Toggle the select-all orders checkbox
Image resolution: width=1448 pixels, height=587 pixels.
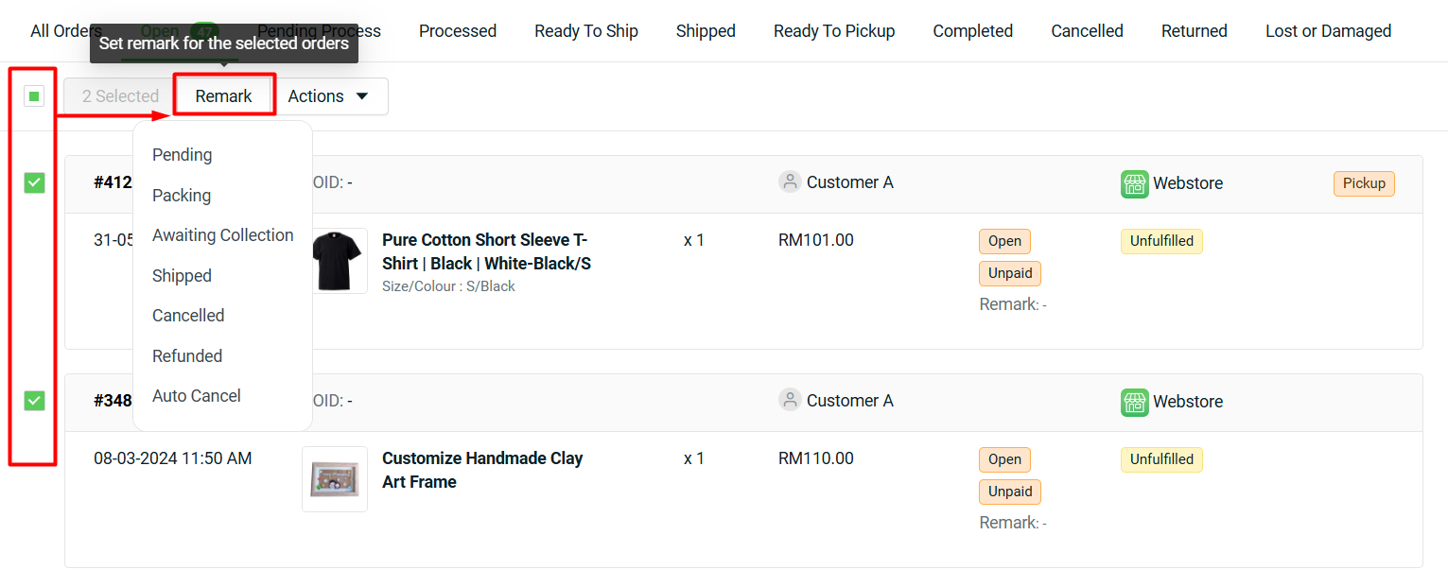[34, 95]
